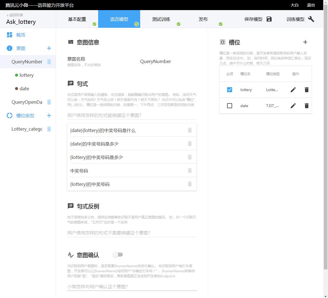
Task: Delete the date slot using its trash icon
Action: [306, 106]
